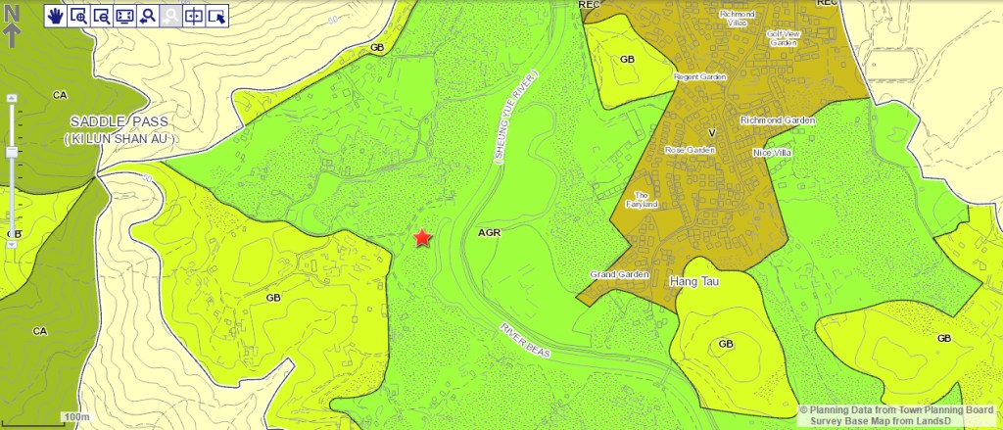Click the zoom slider down arrow
The height and width of the screenshot is (430, 1003).
coord(13,245)
